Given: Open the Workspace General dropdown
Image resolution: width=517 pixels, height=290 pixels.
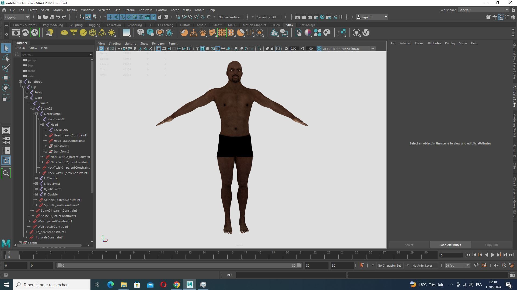Looking at the screenshot, I should pos(483,10).
